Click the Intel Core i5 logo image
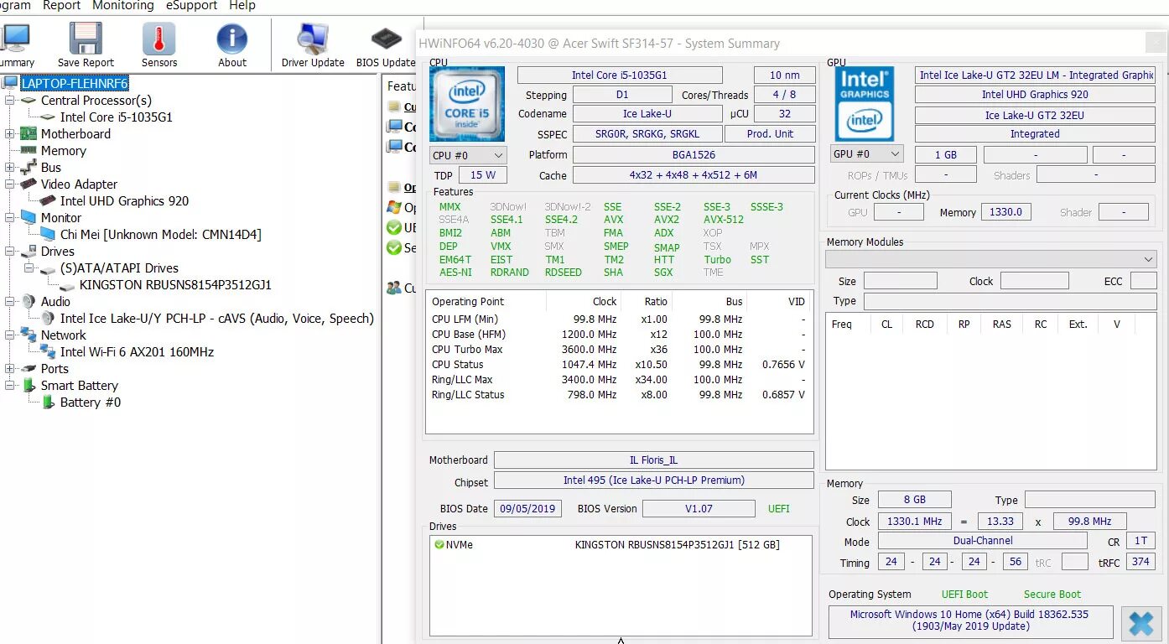The height and width of the screenshot is (644, 1169). 467,104
